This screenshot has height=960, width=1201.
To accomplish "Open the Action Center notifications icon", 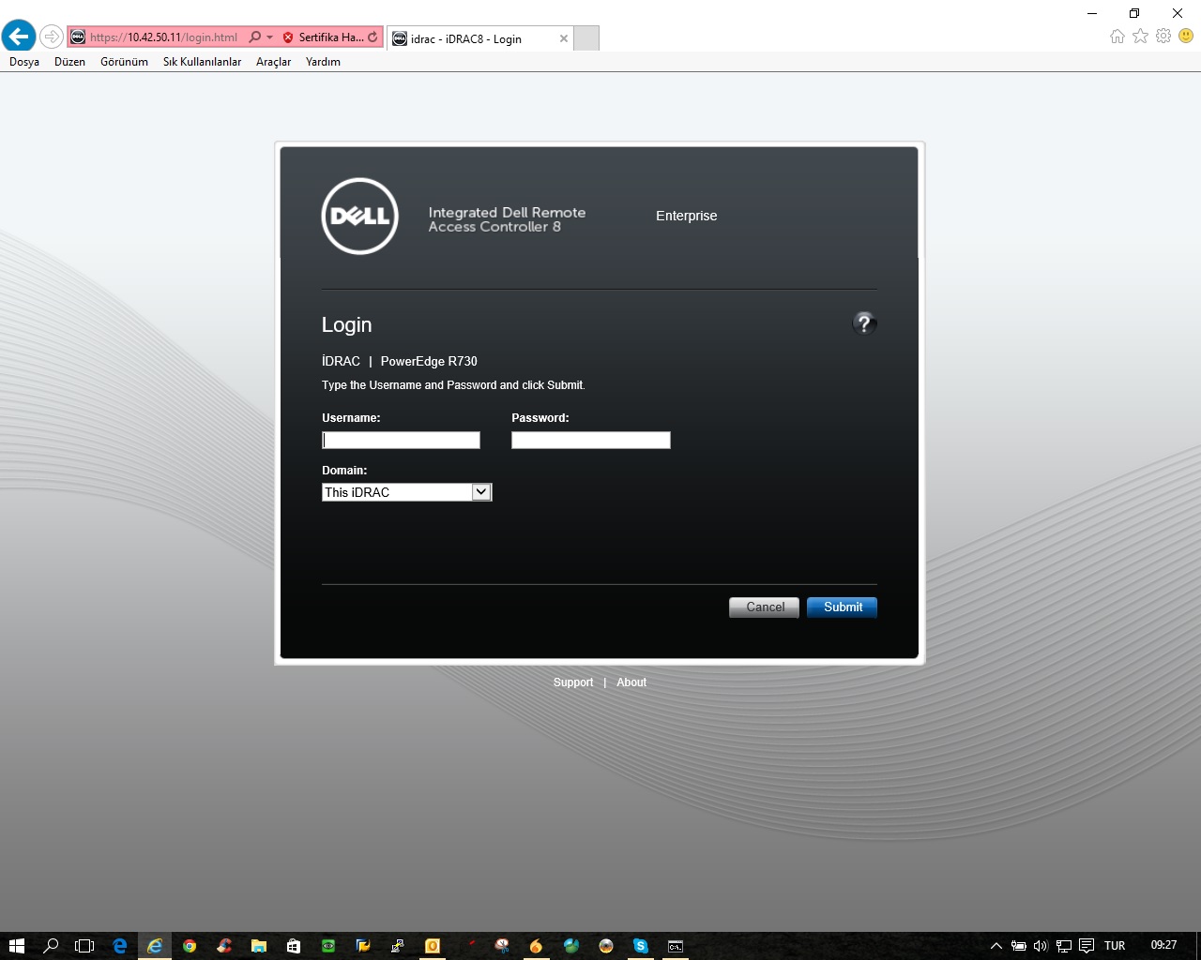I will [1087, 946].
